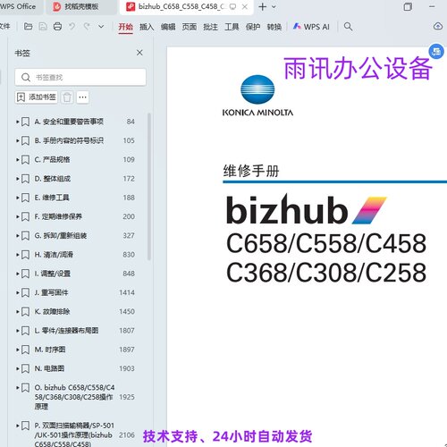Click the 维修手册 heading text
447x447 pixels.
pyautogui.click(x=251, y=171)
